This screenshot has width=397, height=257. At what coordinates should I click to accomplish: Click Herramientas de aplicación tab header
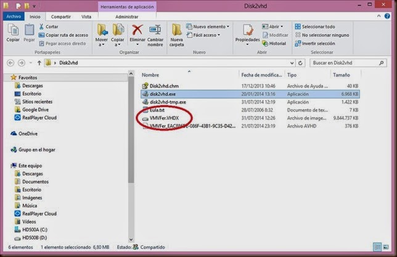pos(127,7)
